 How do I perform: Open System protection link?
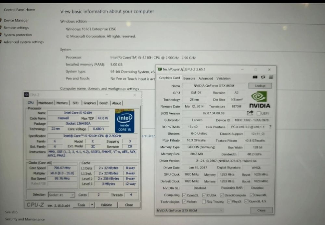[x=18, y=35]
